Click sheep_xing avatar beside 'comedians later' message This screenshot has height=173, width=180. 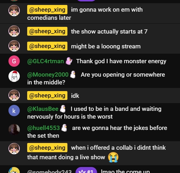[14, 11]
